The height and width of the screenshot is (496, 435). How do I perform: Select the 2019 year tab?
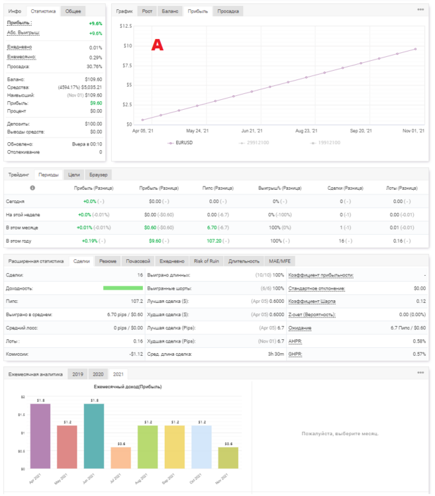78,374
